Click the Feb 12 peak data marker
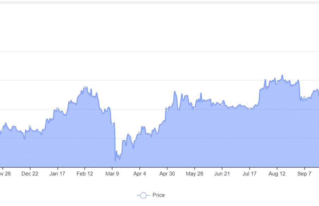 85,88
